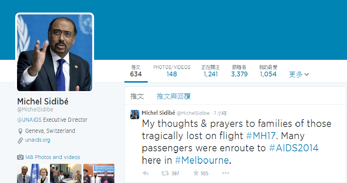347x183 pixels.
Task: Open the large Michel Sidibé profile photo
Action: coord(54,52)
